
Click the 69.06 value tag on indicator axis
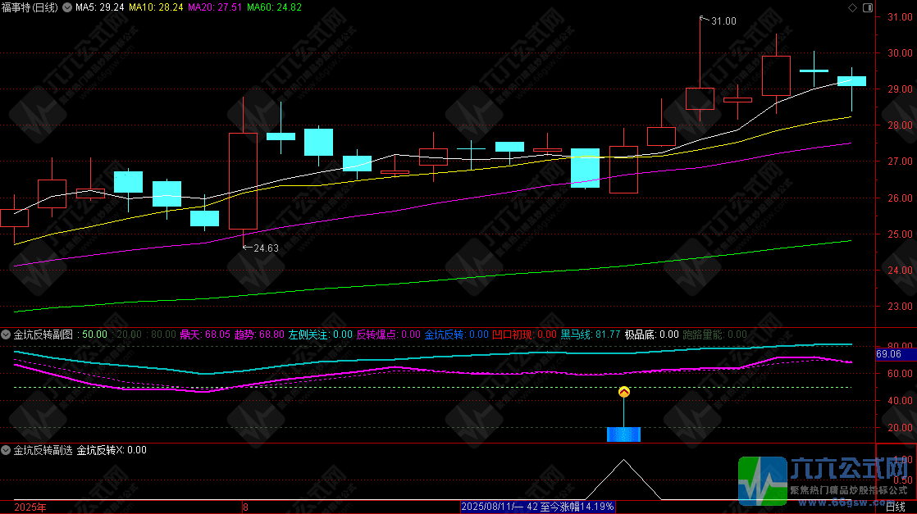(888, 354)
